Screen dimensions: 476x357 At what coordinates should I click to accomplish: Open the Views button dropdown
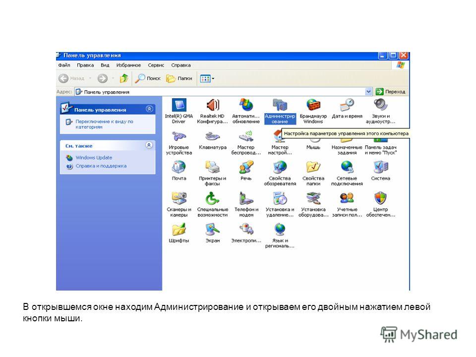tap(213, 79)
